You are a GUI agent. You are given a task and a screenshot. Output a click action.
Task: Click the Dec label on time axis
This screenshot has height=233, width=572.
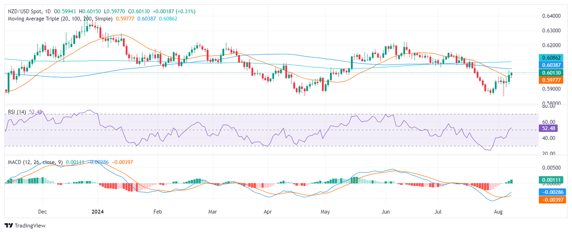[x=42, y=212]
